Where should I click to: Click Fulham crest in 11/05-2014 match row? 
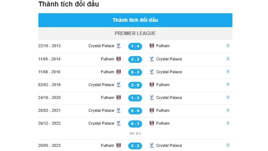[118, 59]
